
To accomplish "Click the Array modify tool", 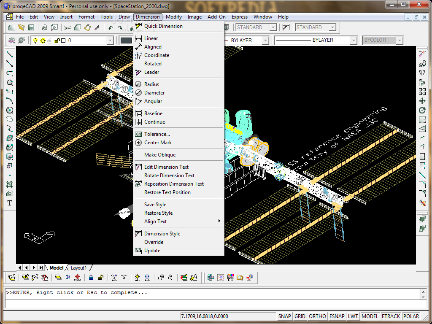I will [422, 92].
